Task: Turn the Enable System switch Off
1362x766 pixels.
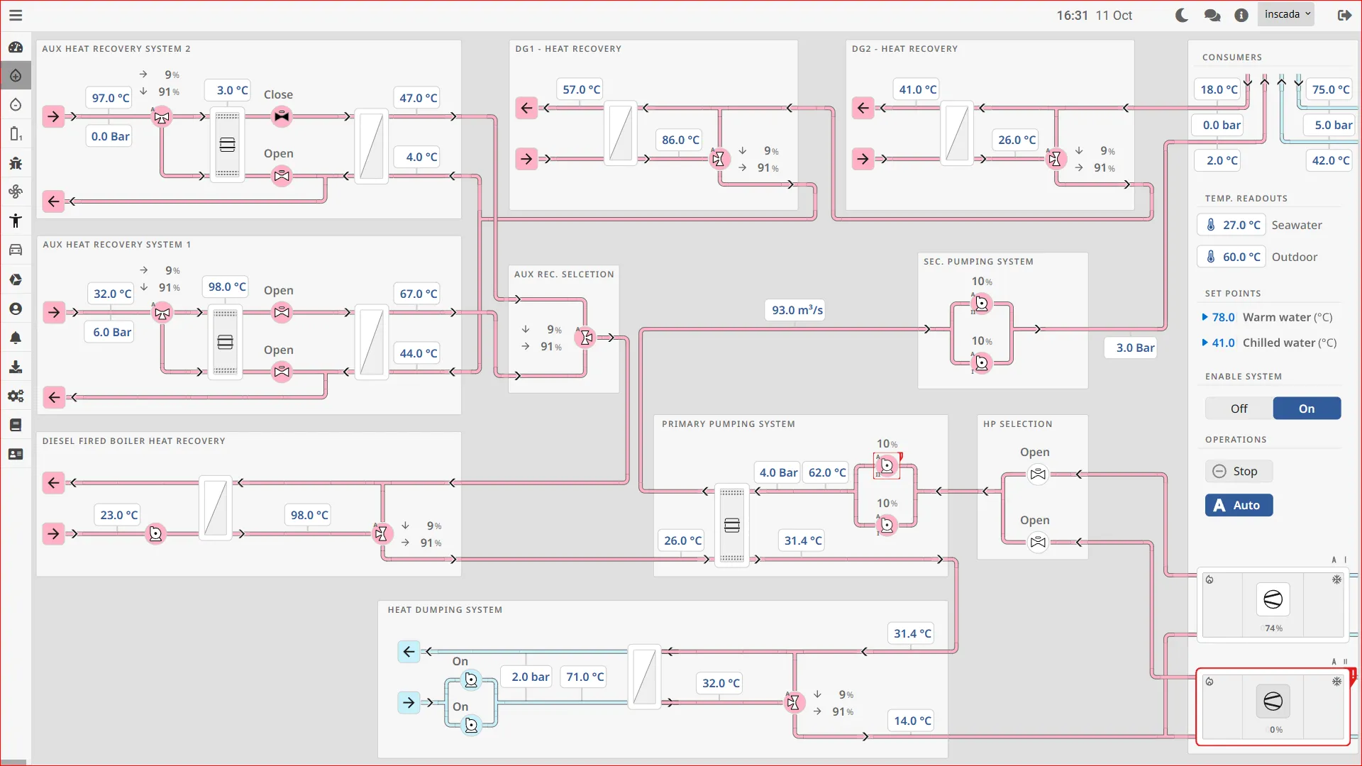Action: coord(1239,409)
